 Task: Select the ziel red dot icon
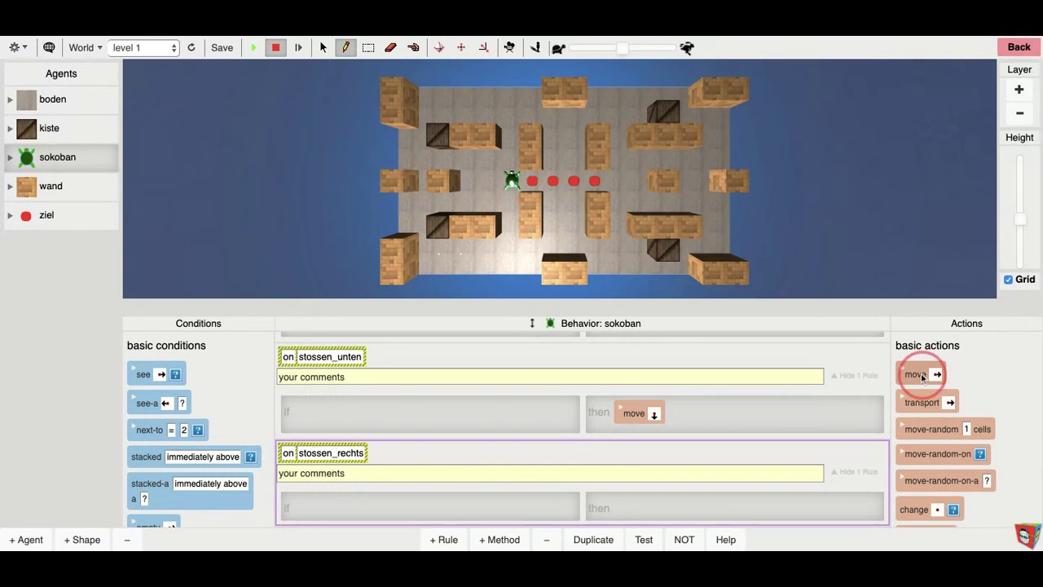pyautogui.click(x=26, y=215)
